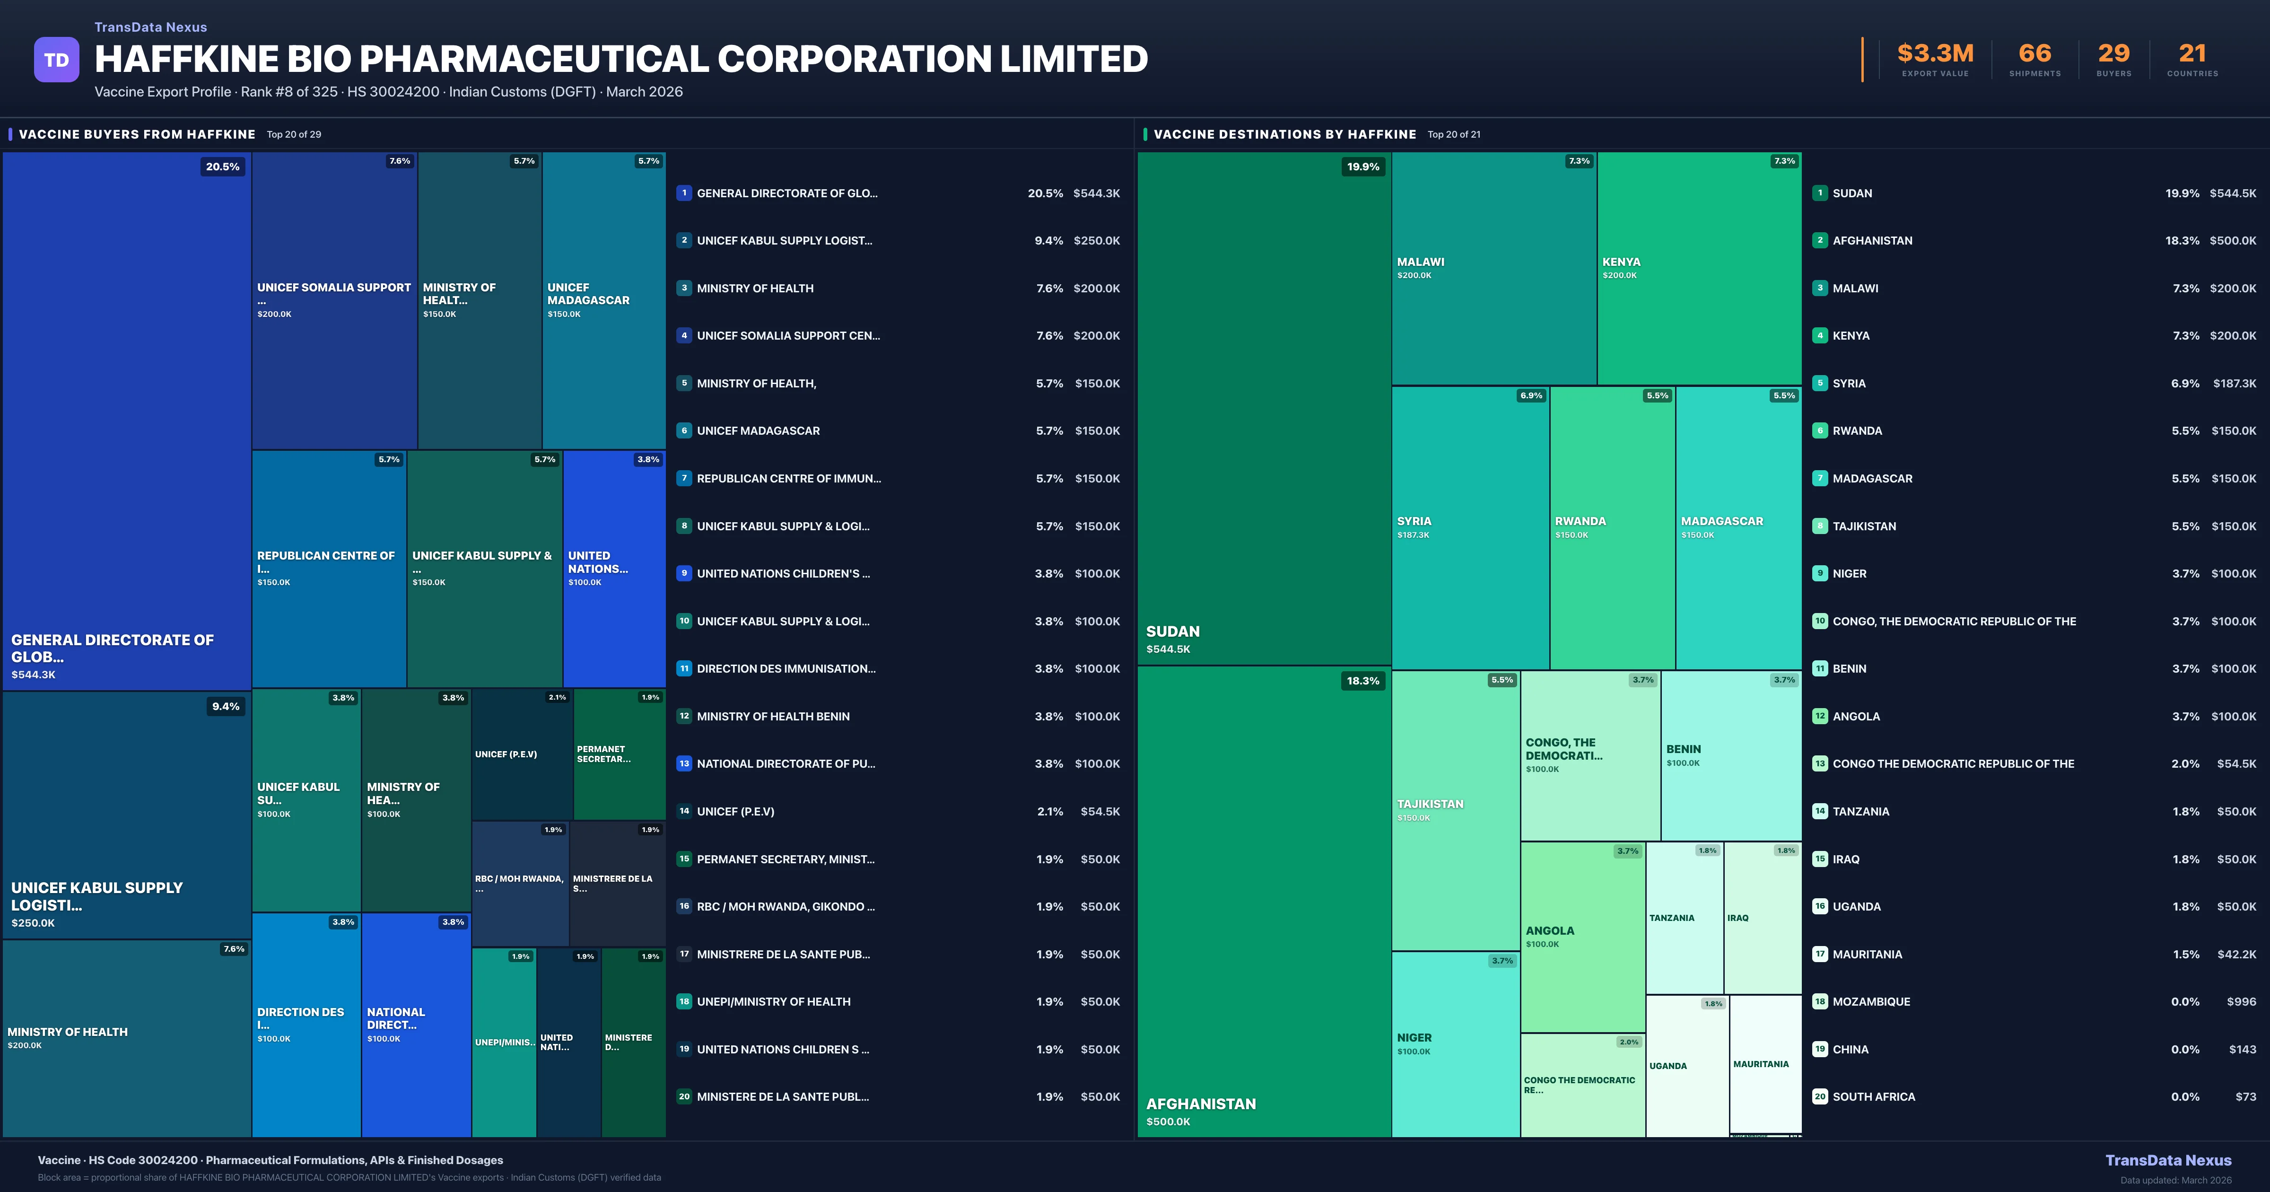Click the General Directorate of Glob treemap tile

point(127,421)
